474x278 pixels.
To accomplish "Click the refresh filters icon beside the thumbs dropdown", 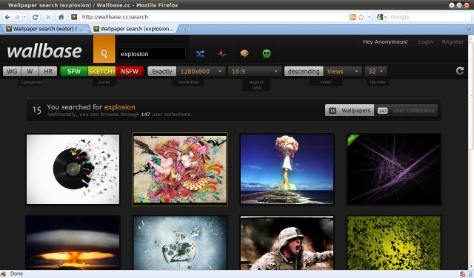I will pyautogui.click(x=460, y=71).
